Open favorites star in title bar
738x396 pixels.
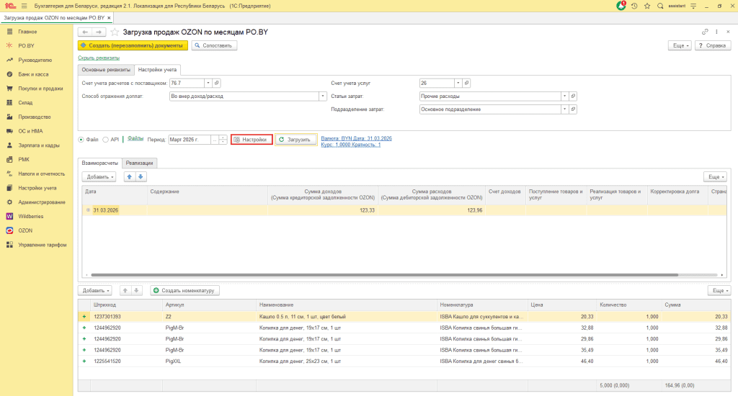click(x=647, y=6)
